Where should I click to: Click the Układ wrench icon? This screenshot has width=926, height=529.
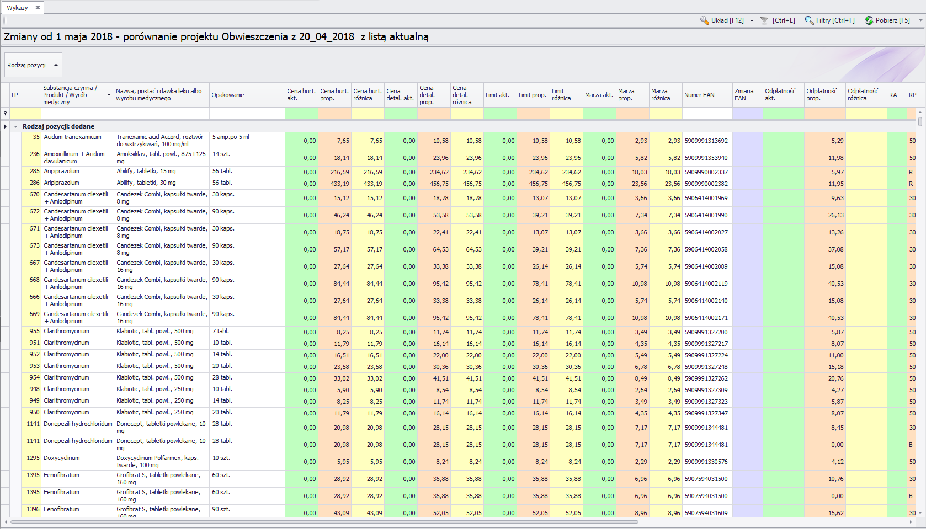[x=705, y=20]
